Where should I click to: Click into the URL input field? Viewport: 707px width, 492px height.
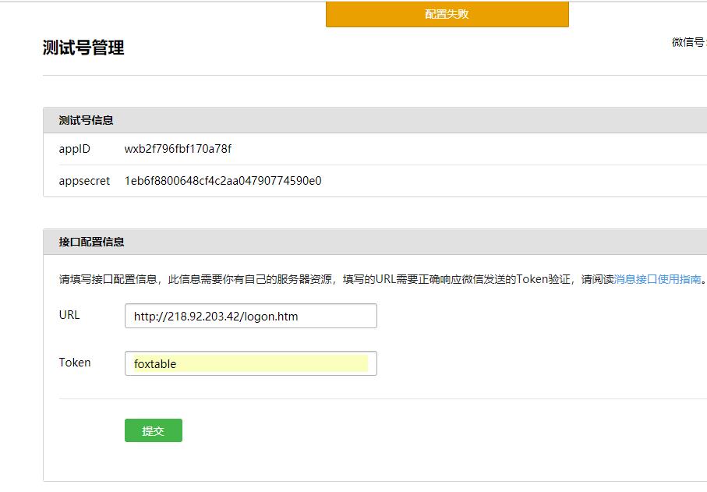(250, 316)
